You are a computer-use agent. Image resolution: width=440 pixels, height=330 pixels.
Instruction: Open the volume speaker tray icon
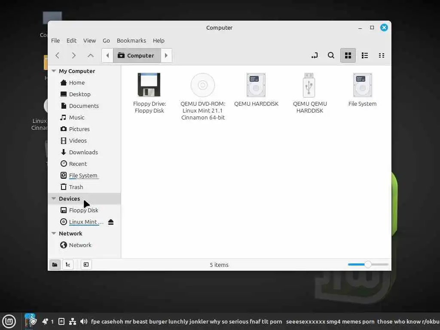(x=84, y=321)
